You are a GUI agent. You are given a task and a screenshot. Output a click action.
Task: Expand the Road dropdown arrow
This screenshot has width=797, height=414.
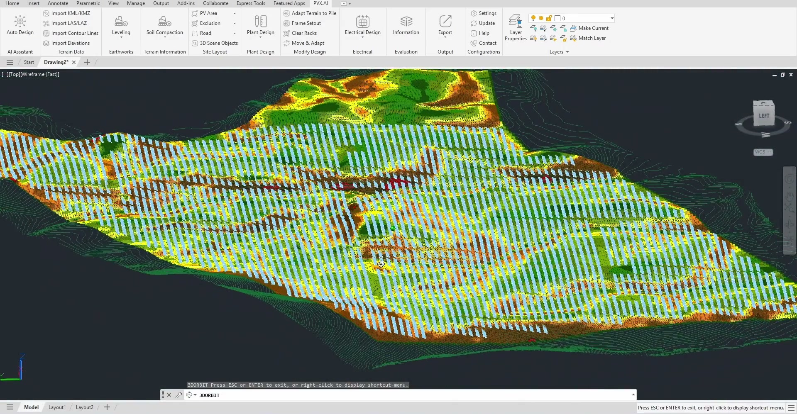coord(235,33)
